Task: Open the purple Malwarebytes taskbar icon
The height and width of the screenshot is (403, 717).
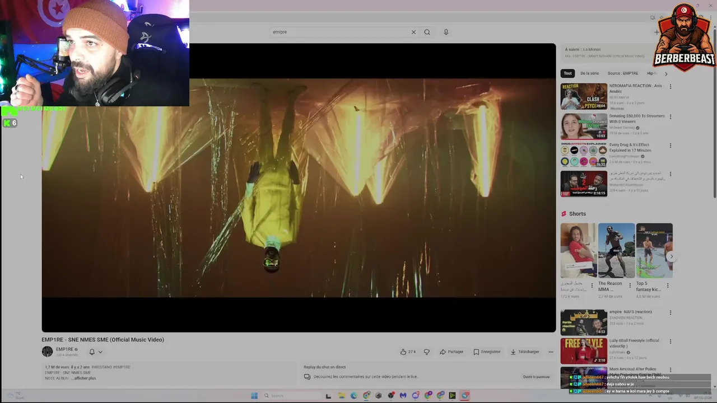Action: click(403, 396)
